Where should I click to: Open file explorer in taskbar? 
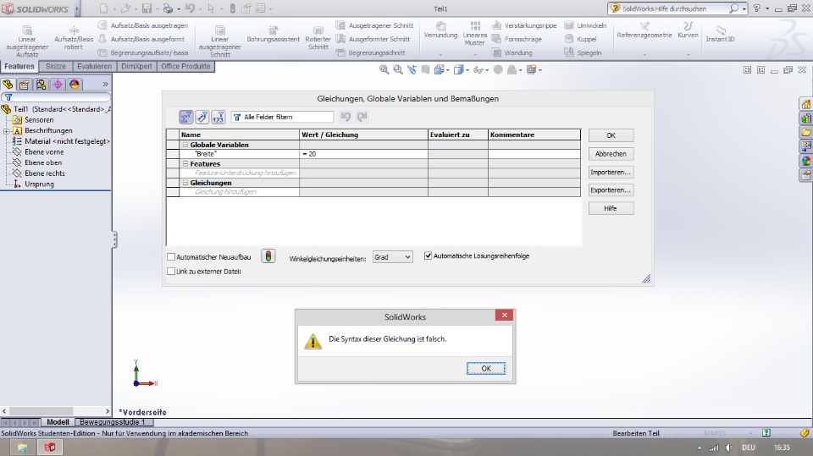coord(22,448)
